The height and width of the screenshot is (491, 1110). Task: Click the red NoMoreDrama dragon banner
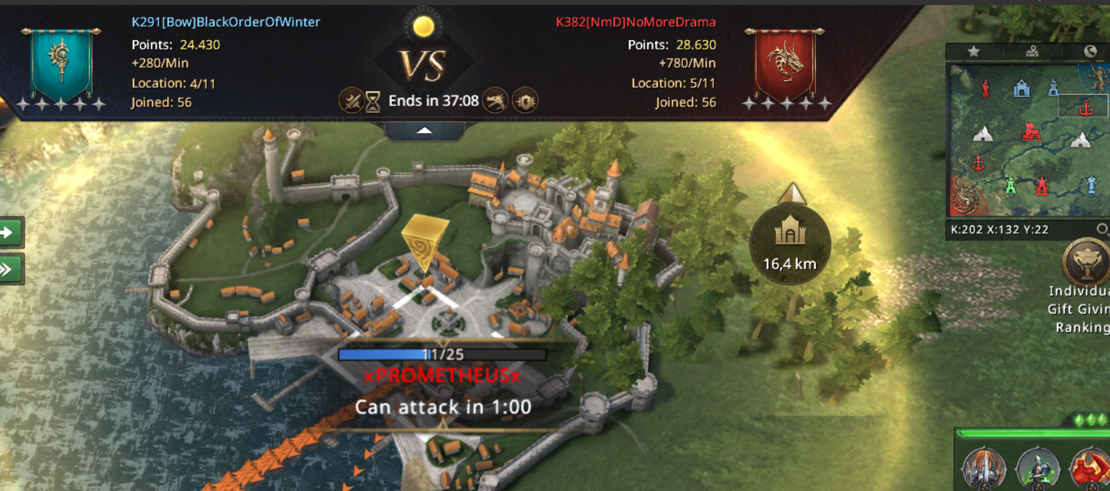785,64
